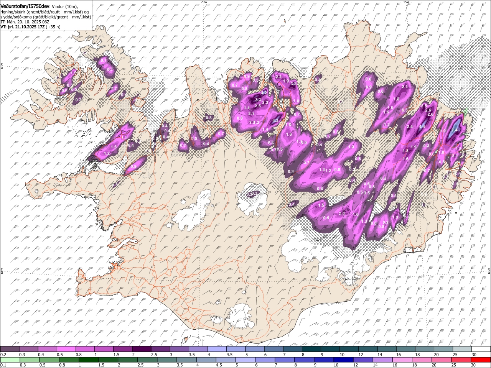Click the 'IT: Mán. 20. 10. 2025 06Z' line
This screenshot has width=491, height=368.
pos(25,22)
